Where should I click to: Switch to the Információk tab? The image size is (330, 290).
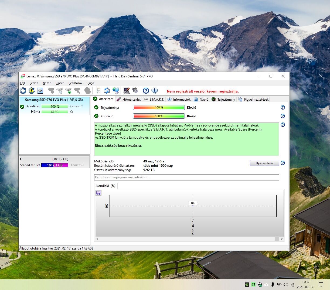pos(179,99)
